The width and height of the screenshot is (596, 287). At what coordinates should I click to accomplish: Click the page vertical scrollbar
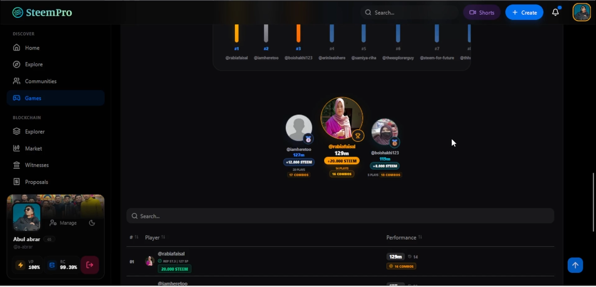coord(594,202)
